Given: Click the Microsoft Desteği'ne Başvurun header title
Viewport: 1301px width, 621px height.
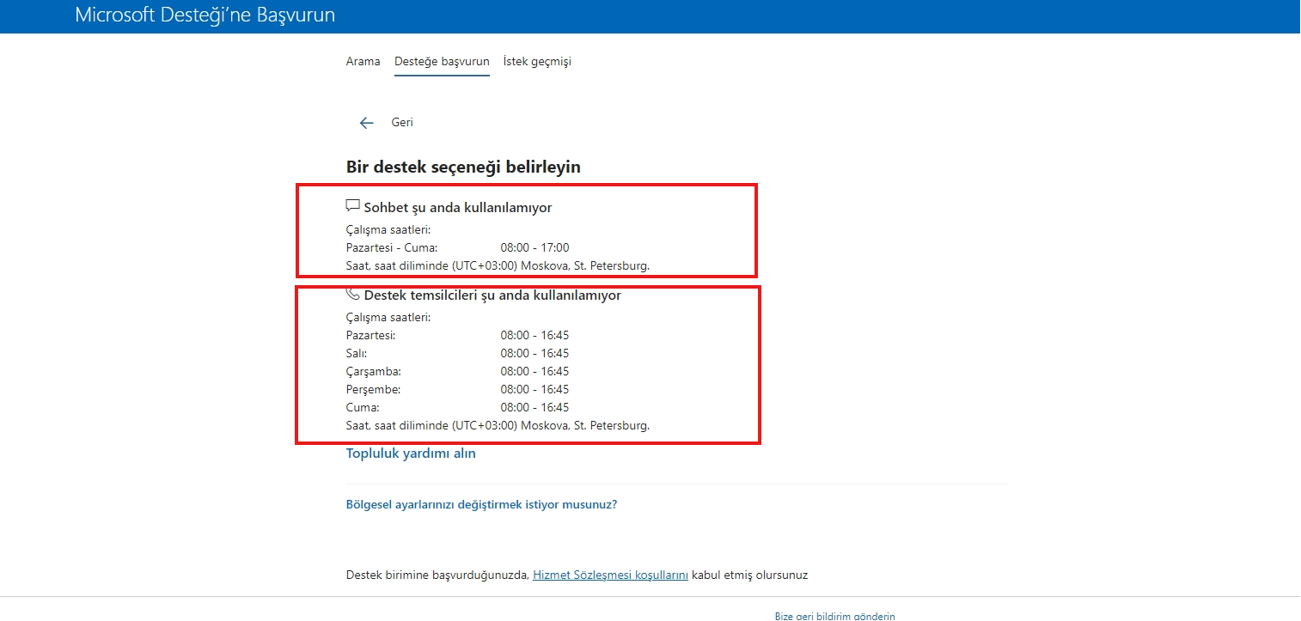Looking at the screenshot, I should (x=205, y=15).
